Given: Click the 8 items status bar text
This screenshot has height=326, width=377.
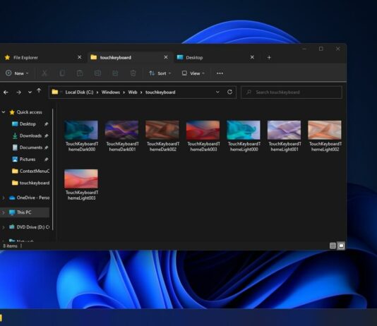Looking at the screenshot, I should coord(10,246).
